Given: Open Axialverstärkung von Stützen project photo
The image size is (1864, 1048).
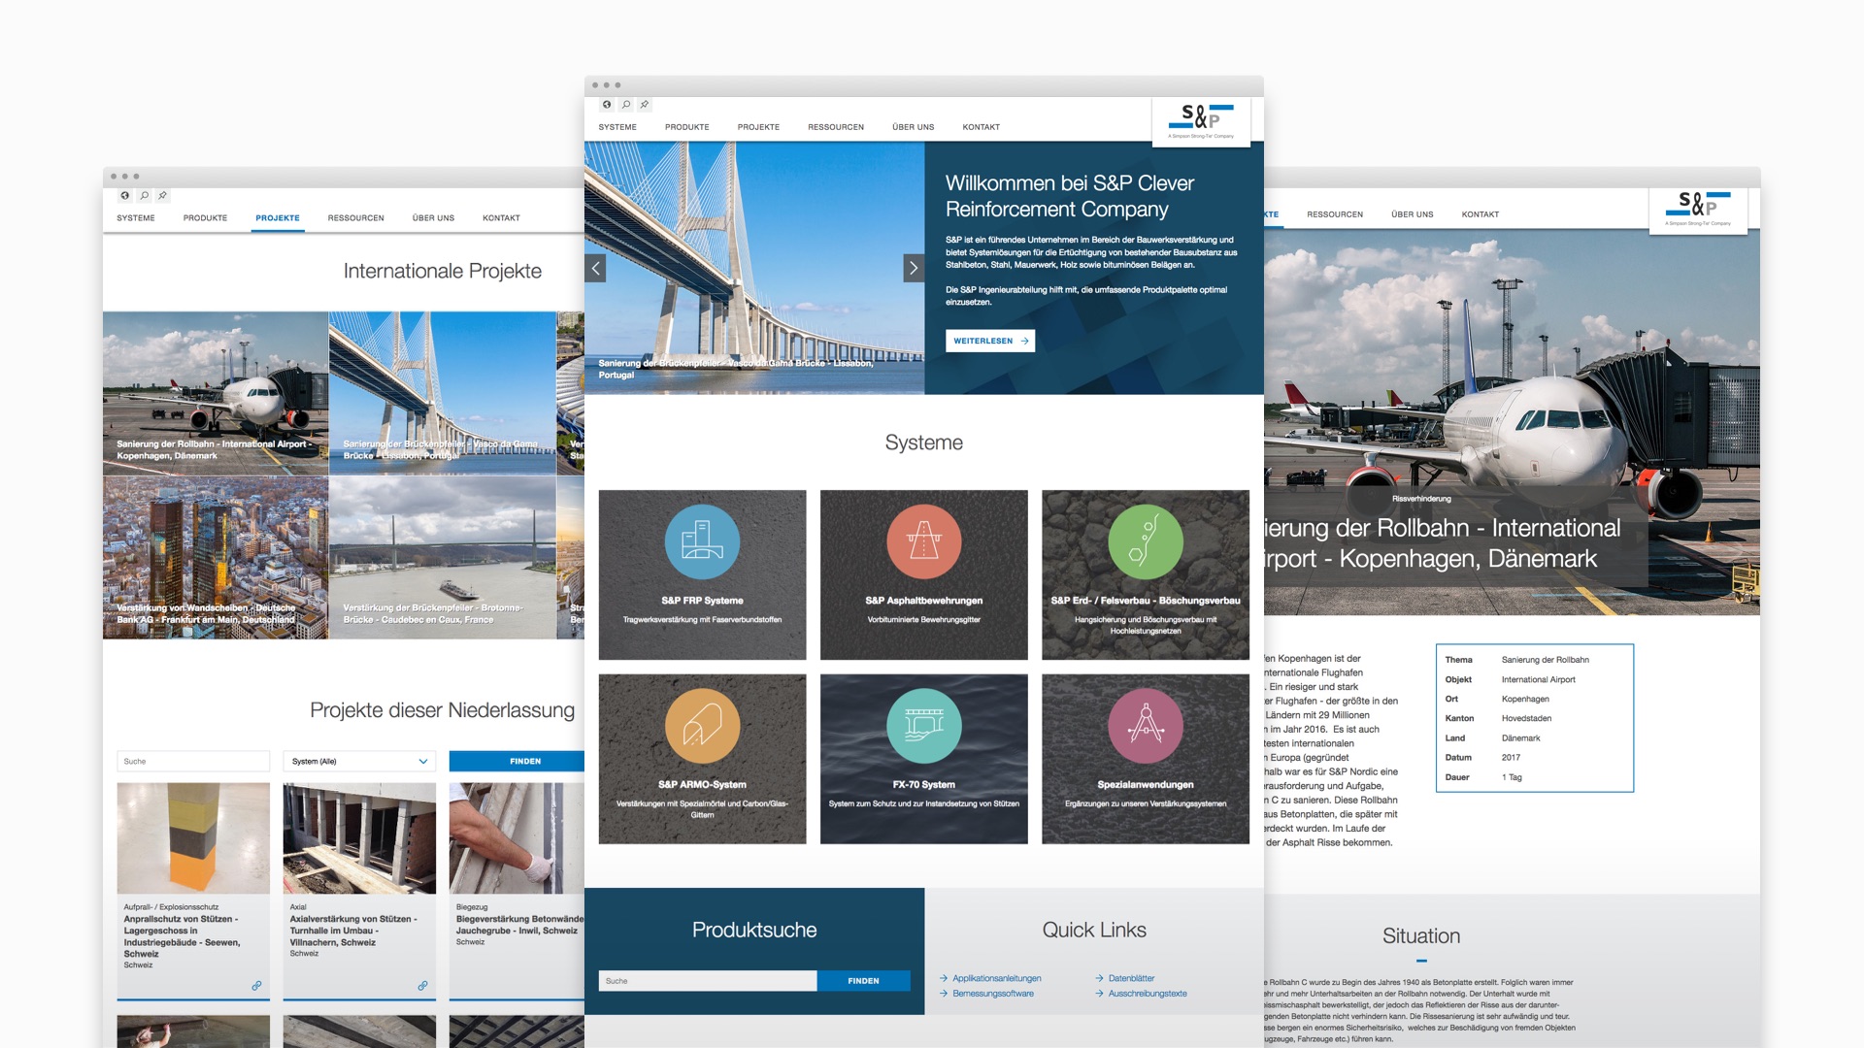Looking at the screenshot, I should coord(359,838).
